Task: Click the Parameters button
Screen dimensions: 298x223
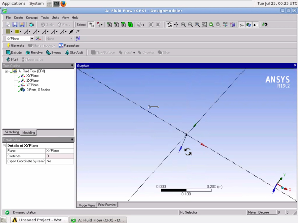Action: (x=69, y=46)
